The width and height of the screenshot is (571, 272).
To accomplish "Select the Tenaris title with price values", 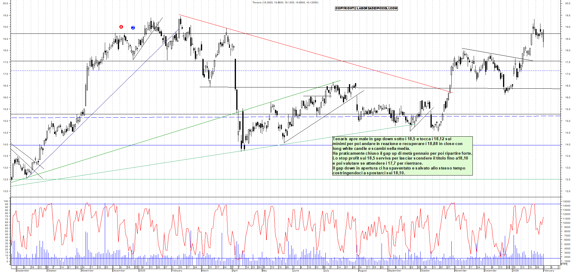I will coord(285,2).
